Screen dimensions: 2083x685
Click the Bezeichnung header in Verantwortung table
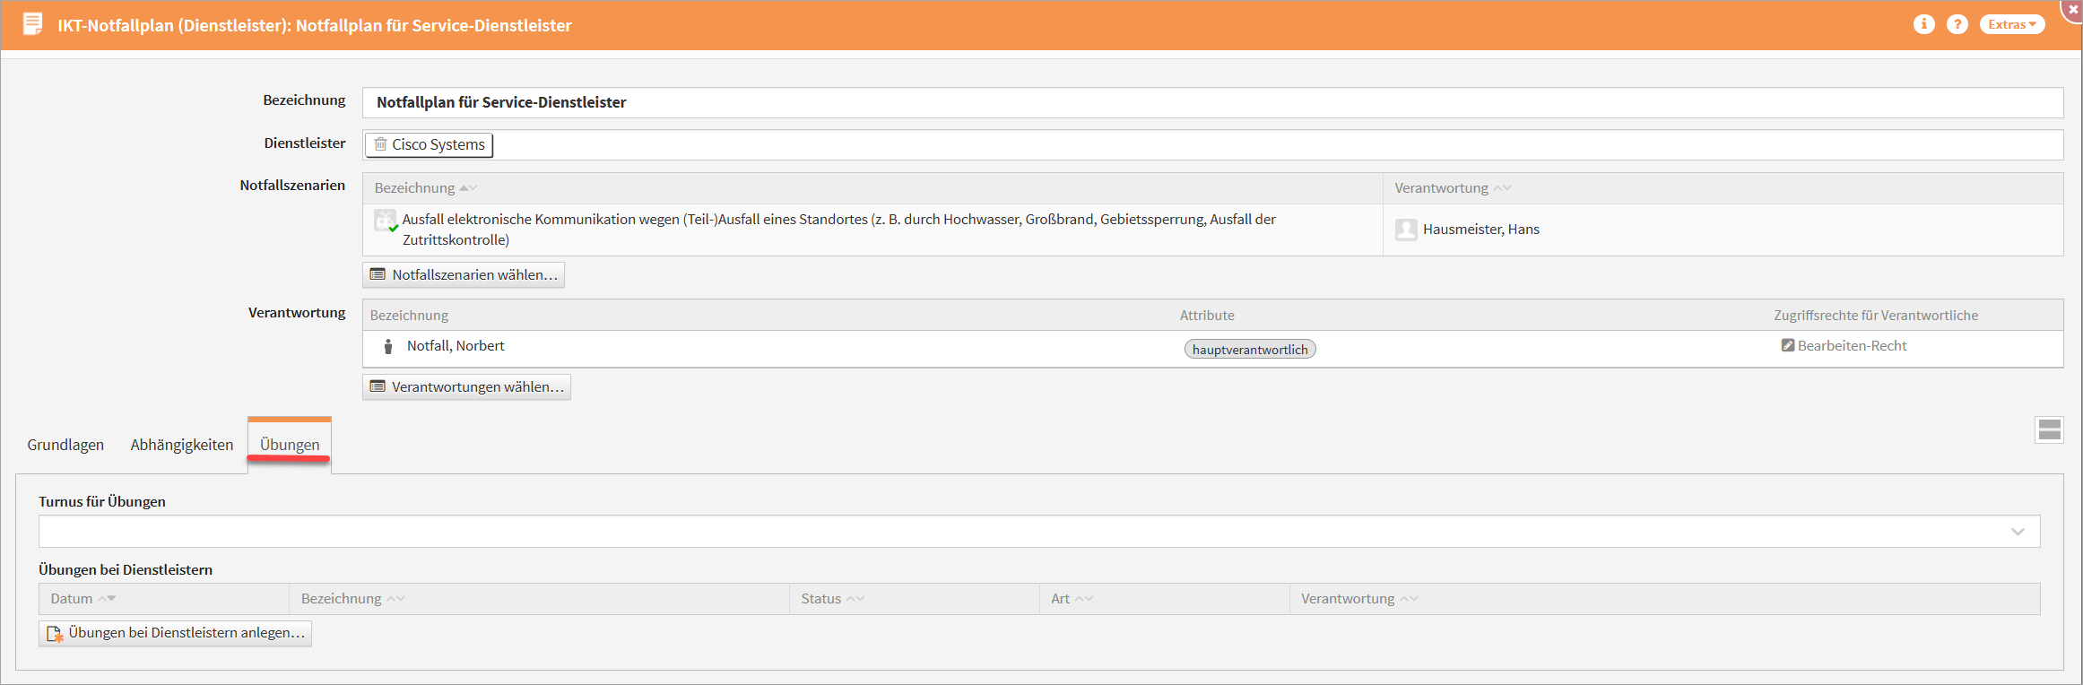409,316
